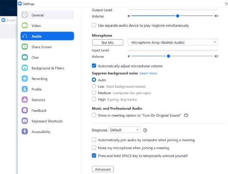Viewport: 228px width, 174px height.
Task: Open Keyboard Shortcuts settings
Action: [x=47, y=121]
